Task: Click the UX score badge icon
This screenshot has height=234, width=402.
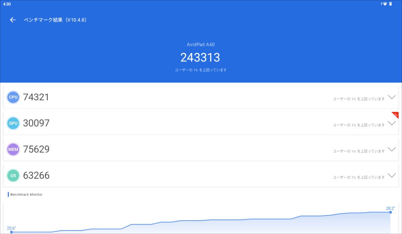Action: pos(13,175)
